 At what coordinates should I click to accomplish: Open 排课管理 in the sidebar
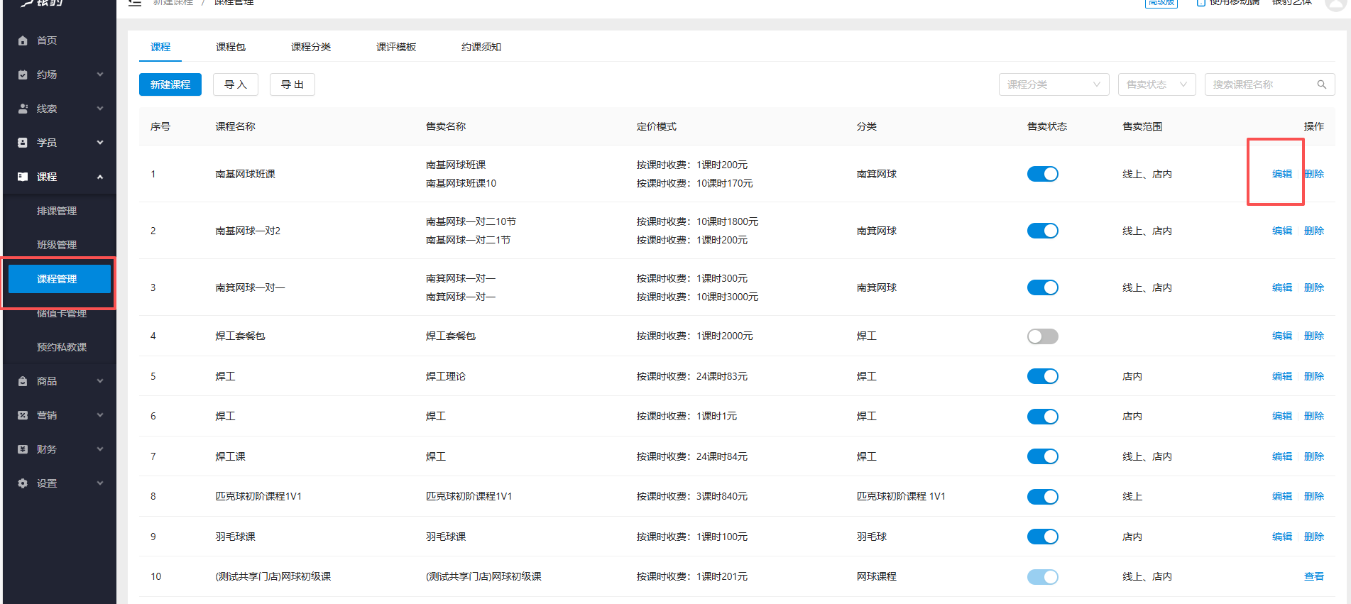point(57,211)
